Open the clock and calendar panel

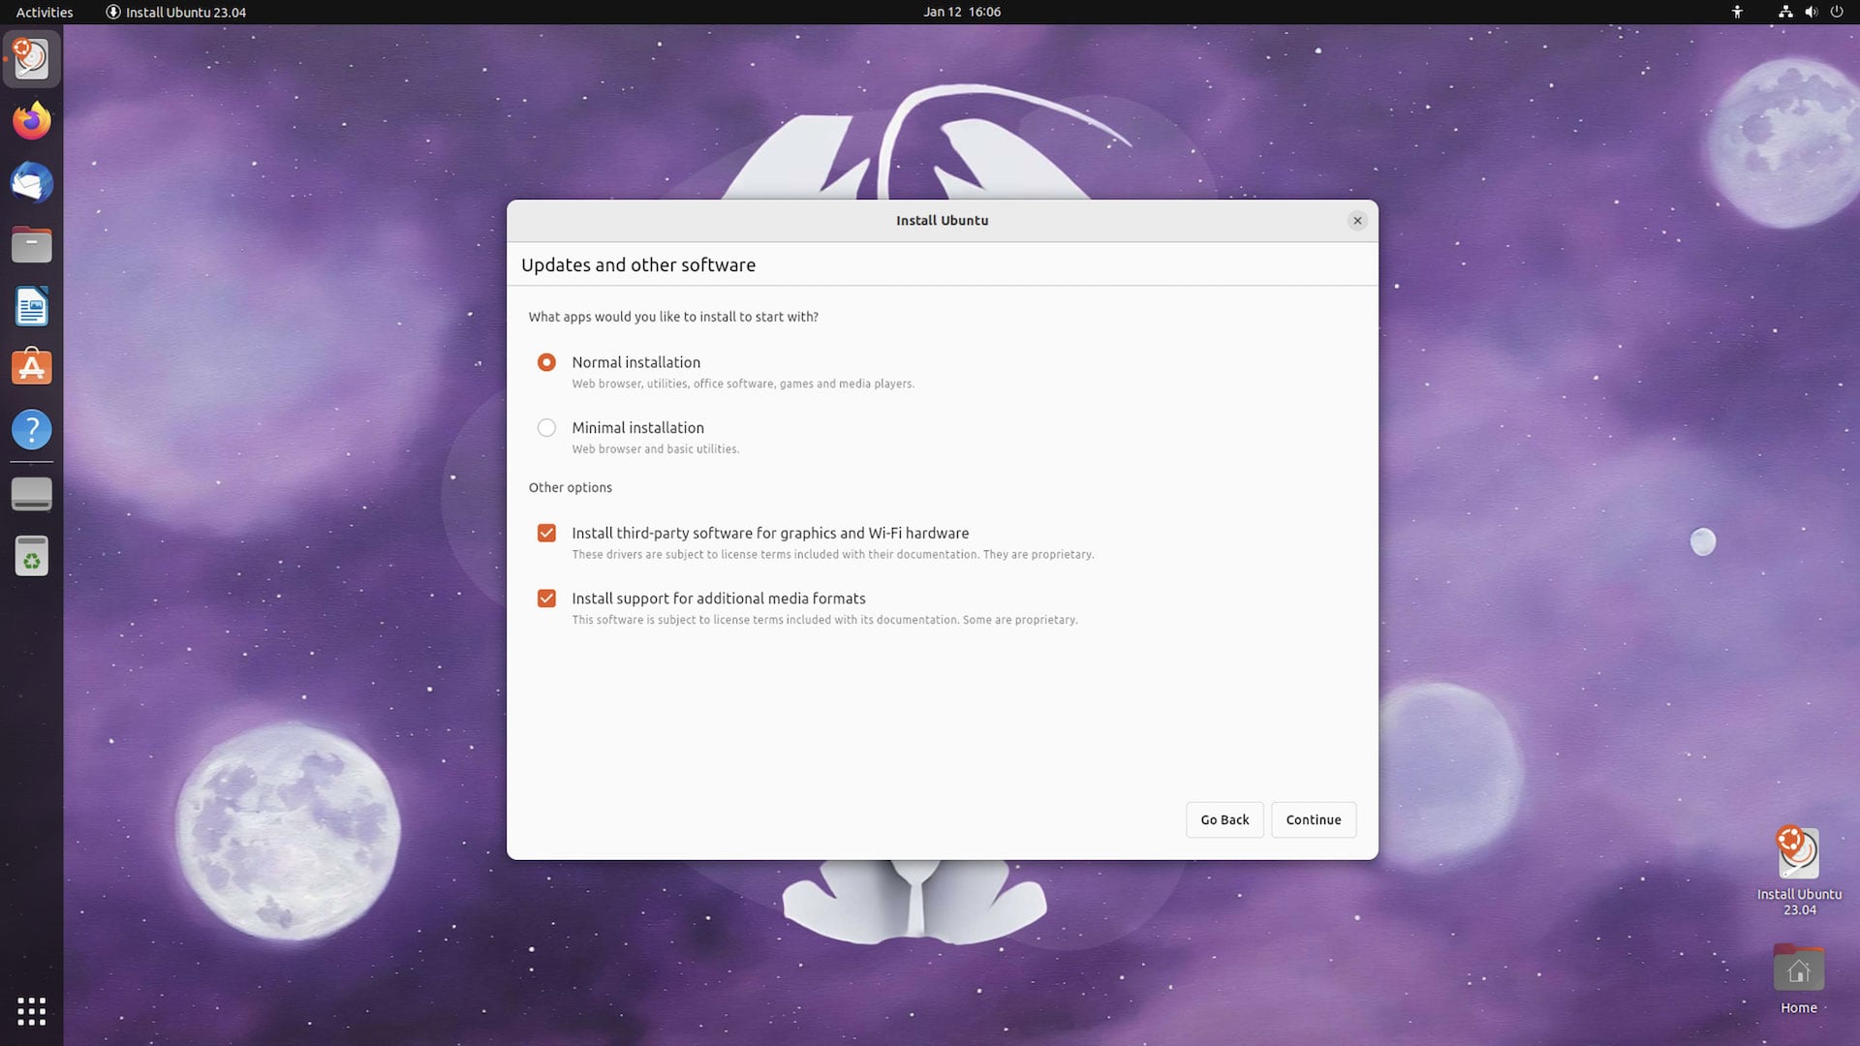962,12
